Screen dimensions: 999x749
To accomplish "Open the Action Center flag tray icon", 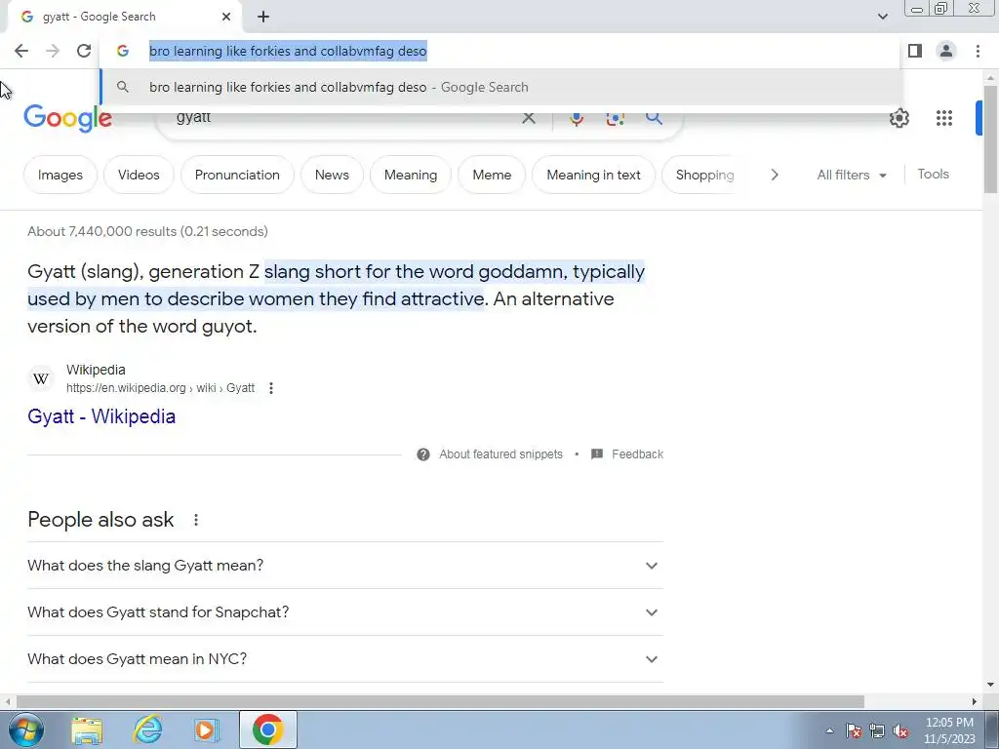I will [854, 730].
